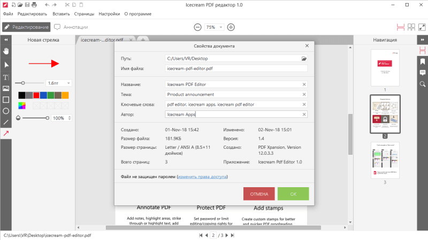
Task: Click the ОТМЕНА button
Action: click(x=259, y=194)
